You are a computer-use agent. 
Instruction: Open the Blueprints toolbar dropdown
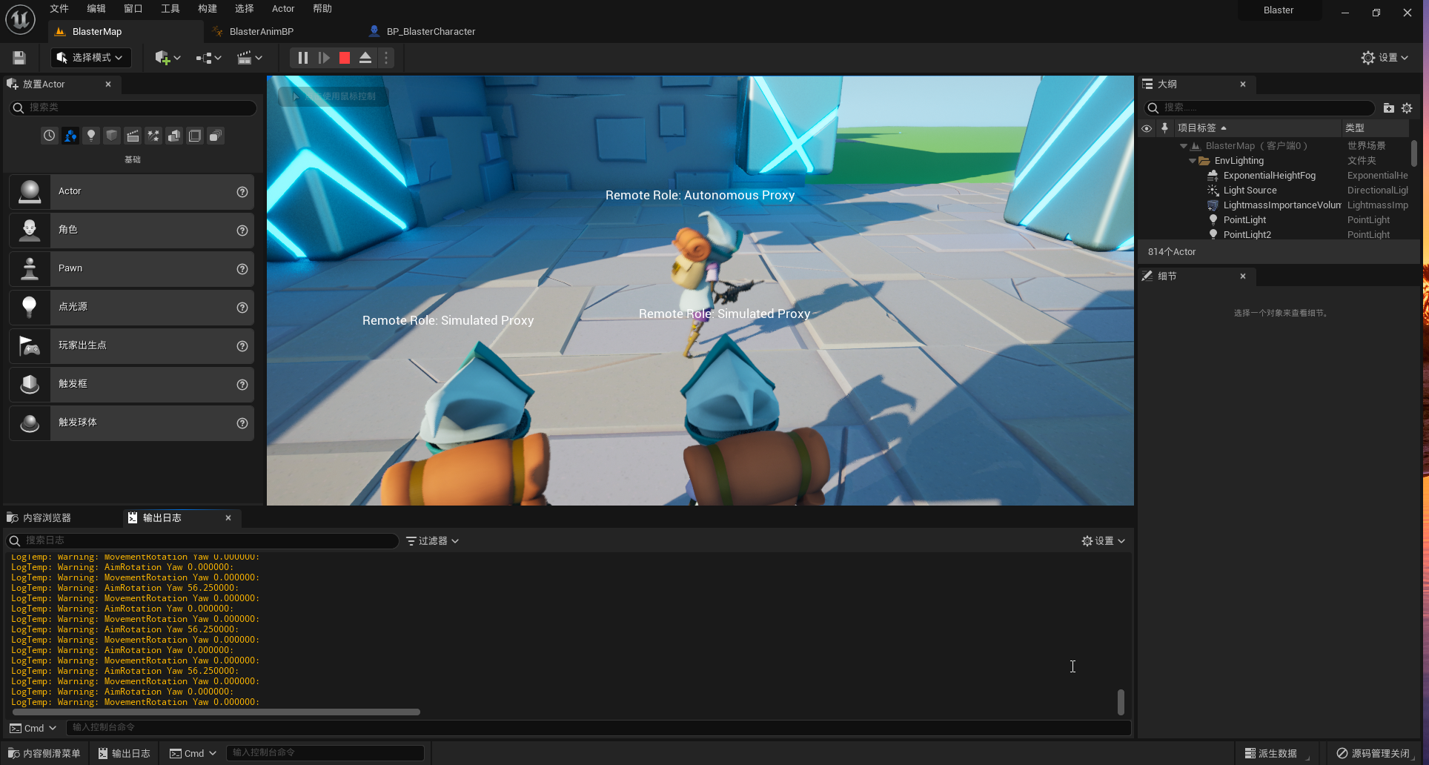[209, 58]
